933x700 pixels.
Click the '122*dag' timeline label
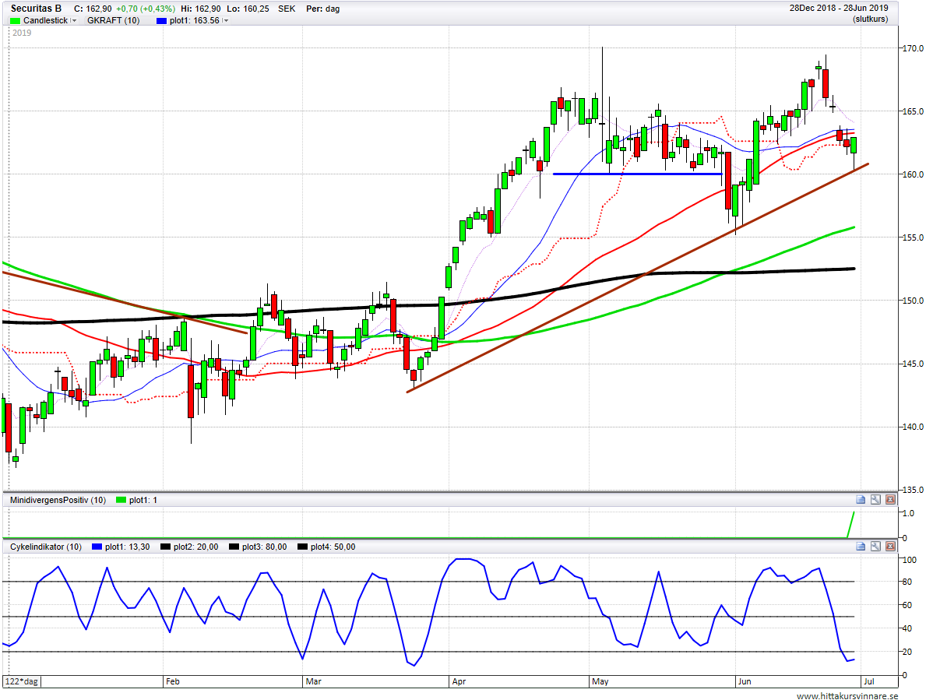tap(22, 681)
